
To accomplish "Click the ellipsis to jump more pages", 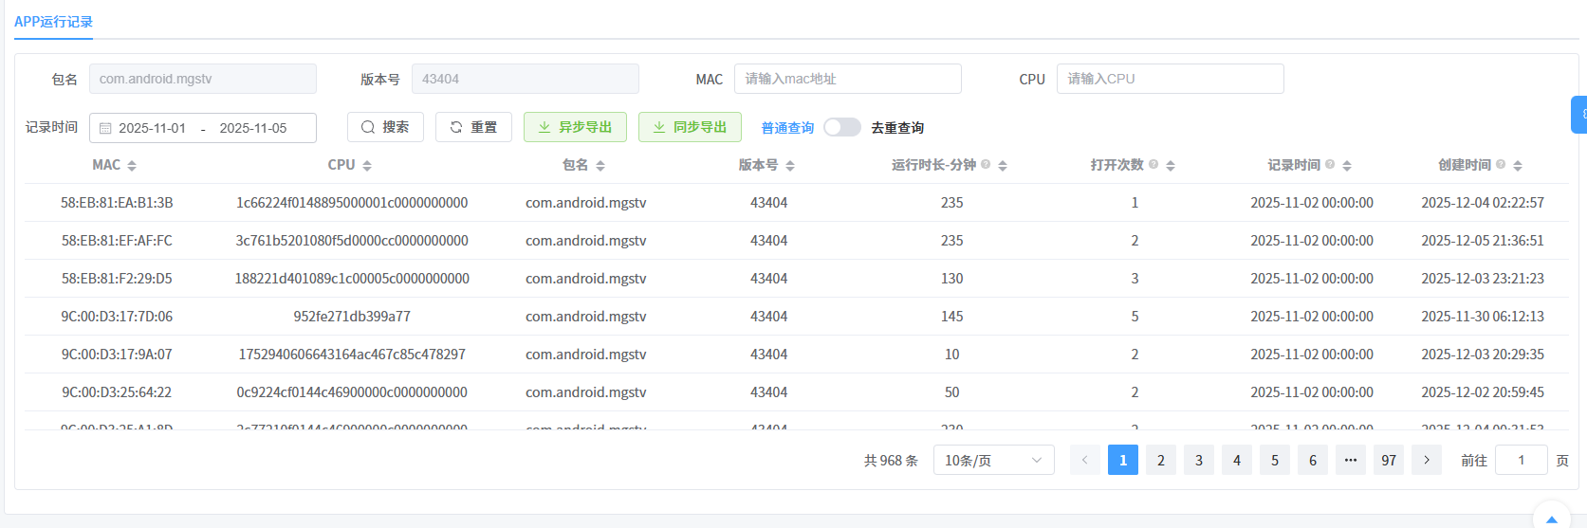I will click(1351, 460).
